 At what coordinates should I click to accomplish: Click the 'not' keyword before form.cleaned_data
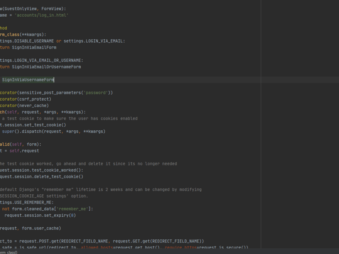click(6, 209)
